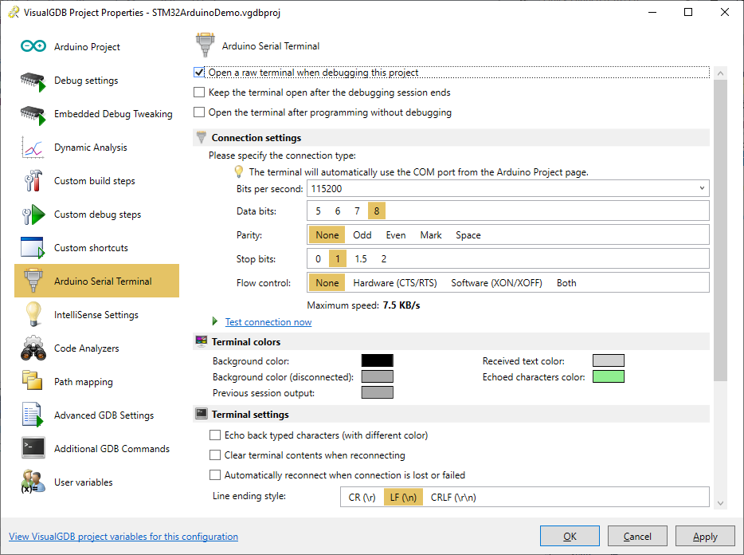744x555 pixels.
Task: Open the Arduino Project page
Action: 97,46
